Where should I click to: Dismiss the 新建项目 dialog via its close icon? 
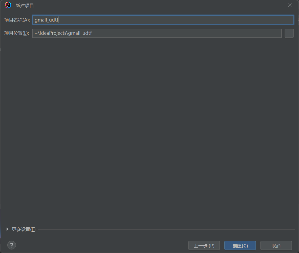tap(289, 5)
